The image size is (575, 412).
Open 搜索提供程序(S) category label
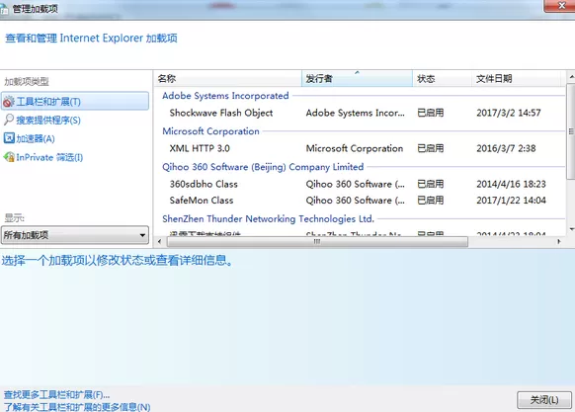[x=48, y=120]
